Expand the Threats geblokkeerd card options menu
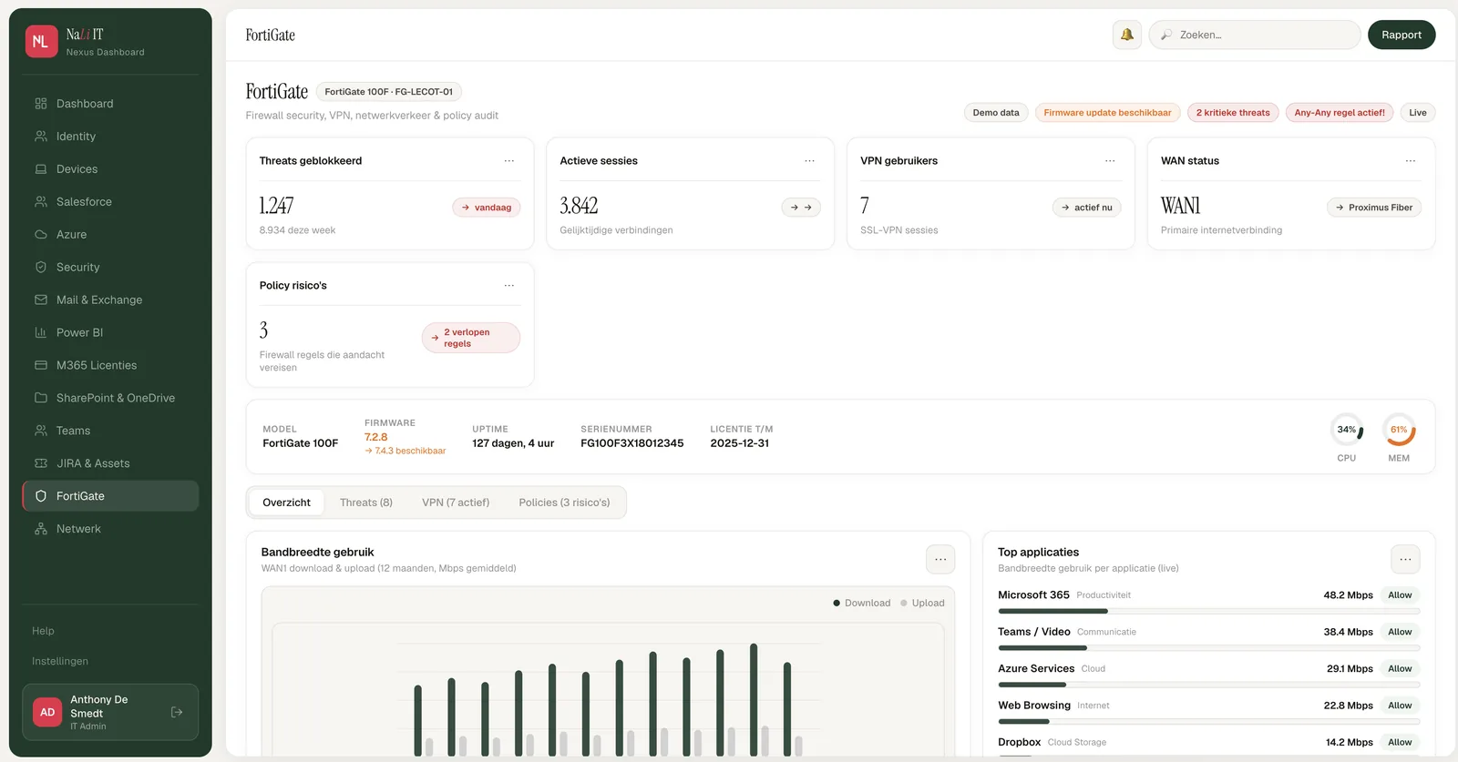The height and width of the screenshot is (762, 1458). [x=509, y=161]
